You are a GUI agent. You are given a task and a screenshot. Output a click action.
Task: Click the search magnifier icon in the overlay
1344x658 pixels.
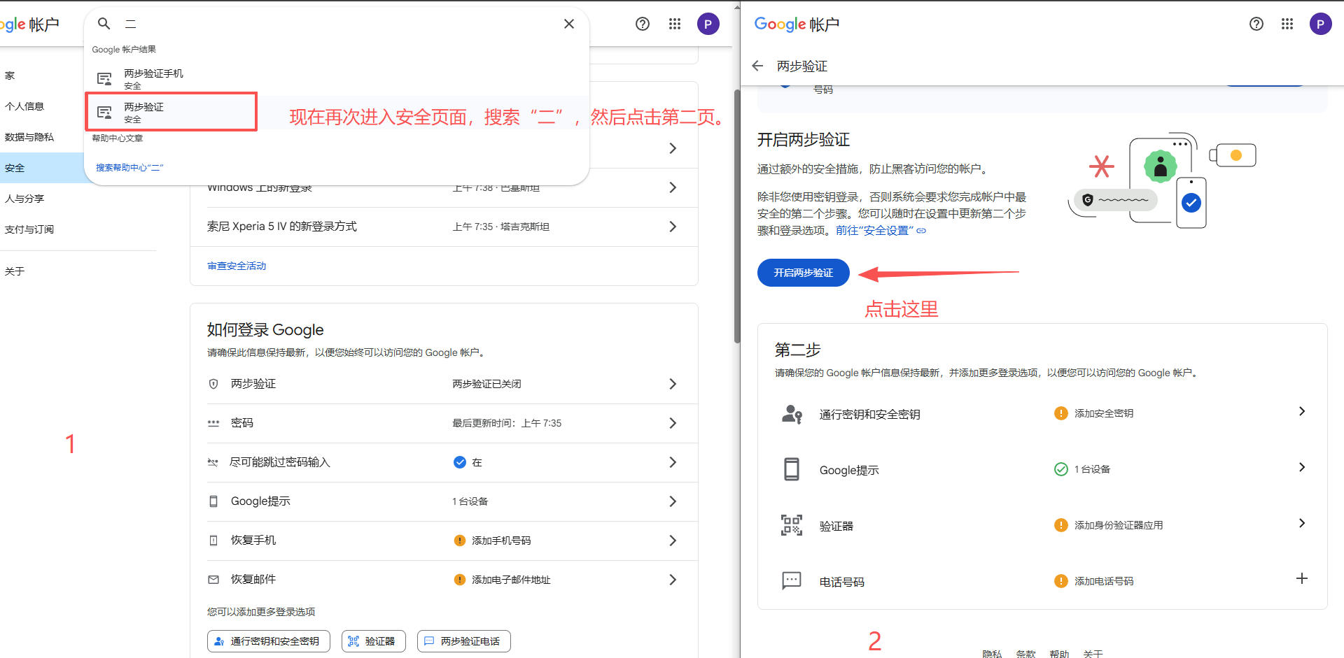[x=104, y=23]
